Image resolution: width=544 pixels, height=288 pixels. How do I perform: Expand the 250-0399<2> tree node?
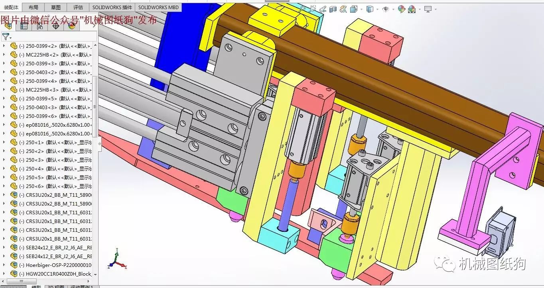click(x=4, y=46)
